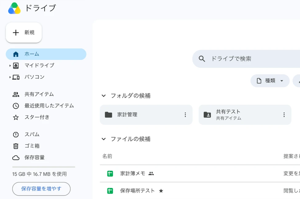300x199 pixels.
Task: Click the trash can icon beside ゴミ箱
Action: point(16,146)
